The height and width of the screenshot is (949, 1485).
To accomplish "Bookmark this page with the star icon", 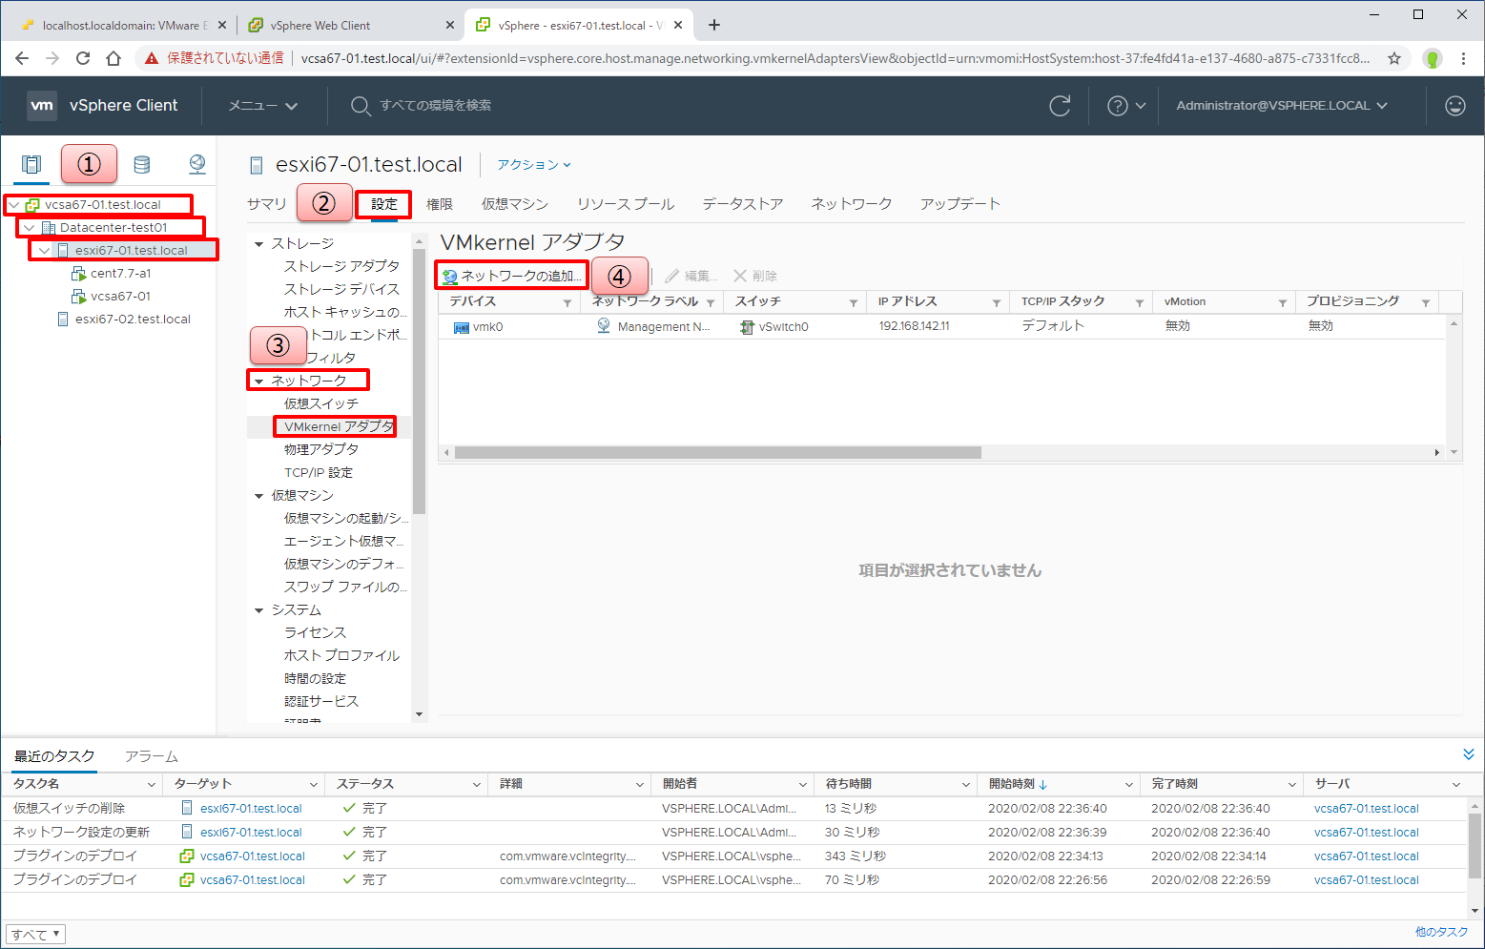I will point(1394,58).
